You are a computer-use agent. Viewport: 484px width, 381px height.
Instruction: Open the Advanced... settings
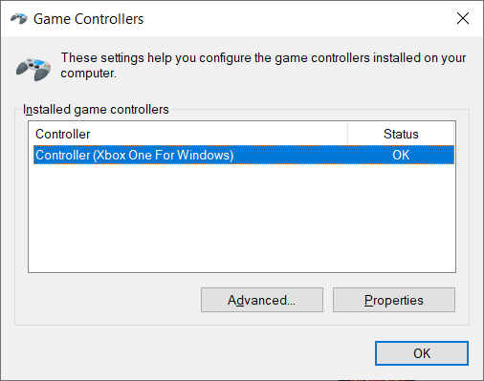pyautogui.click(x=262, y=300)
